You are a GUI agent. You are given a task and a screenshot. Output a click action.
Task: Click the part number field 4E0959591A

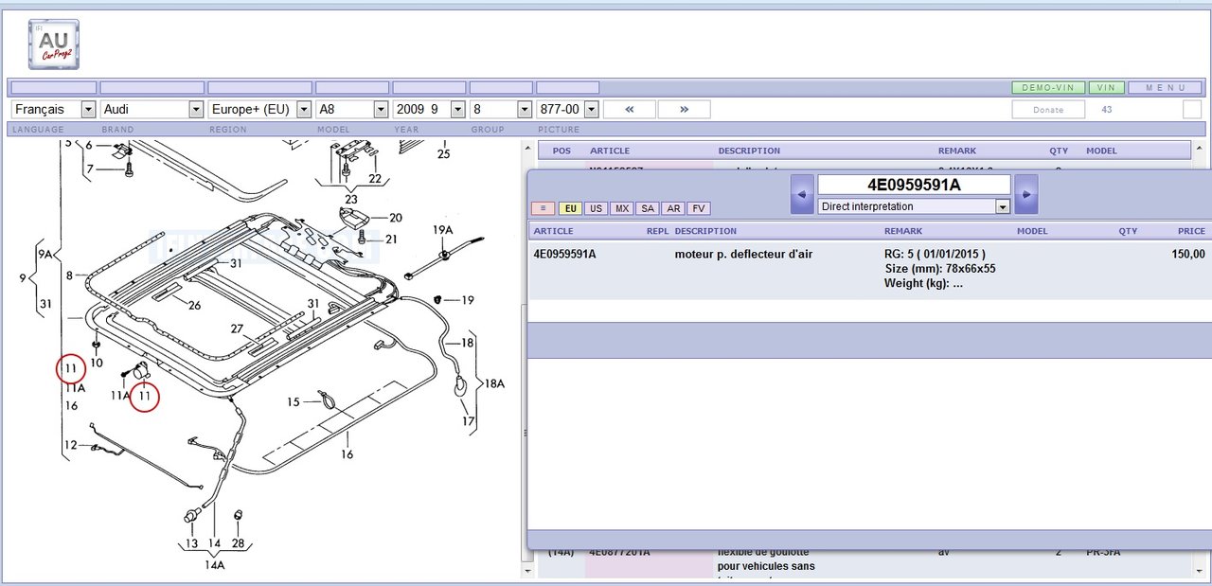(914, 185)
